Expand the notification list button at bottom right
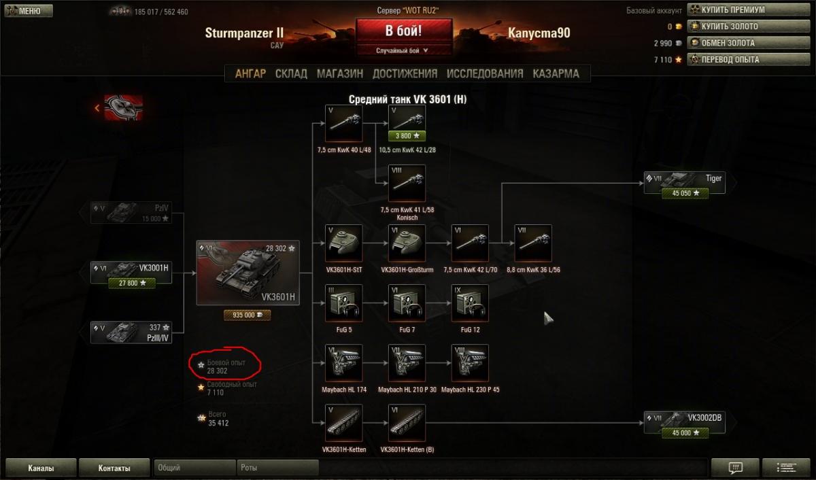The image size is (816, 480). [787, 468]
